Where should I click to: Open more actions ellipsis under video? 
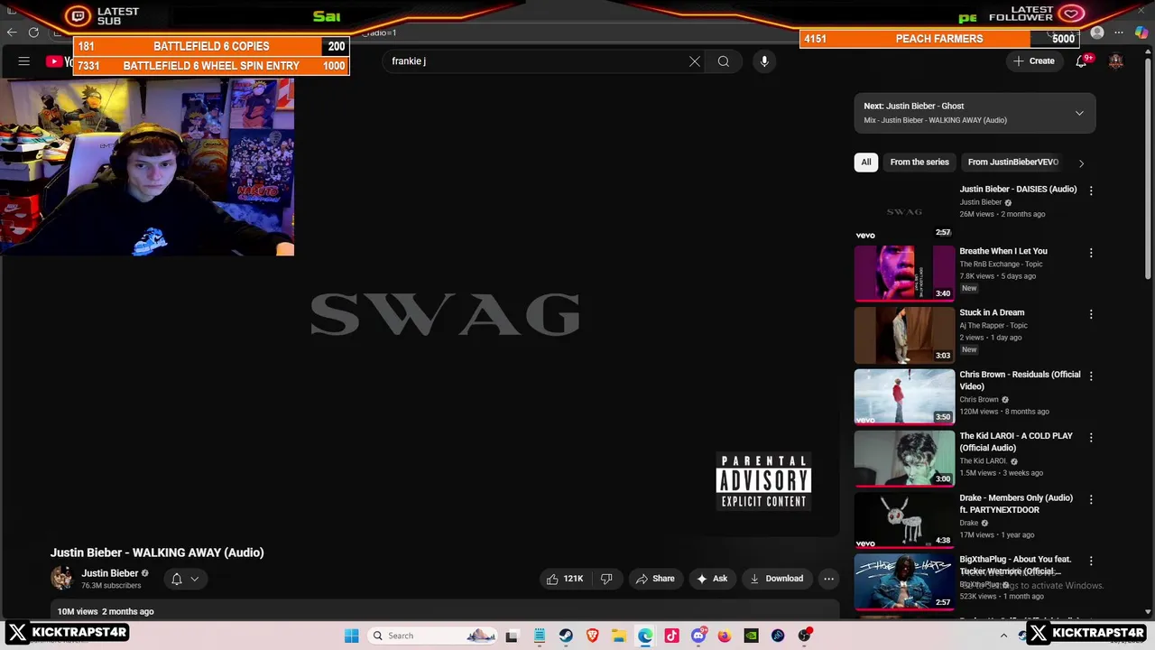point(828,579)
